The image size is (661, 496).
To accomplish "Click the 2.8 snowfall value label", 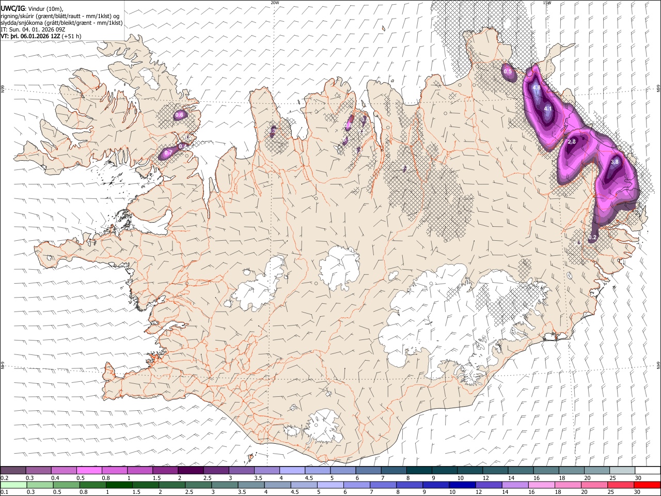I will [572, 142].
